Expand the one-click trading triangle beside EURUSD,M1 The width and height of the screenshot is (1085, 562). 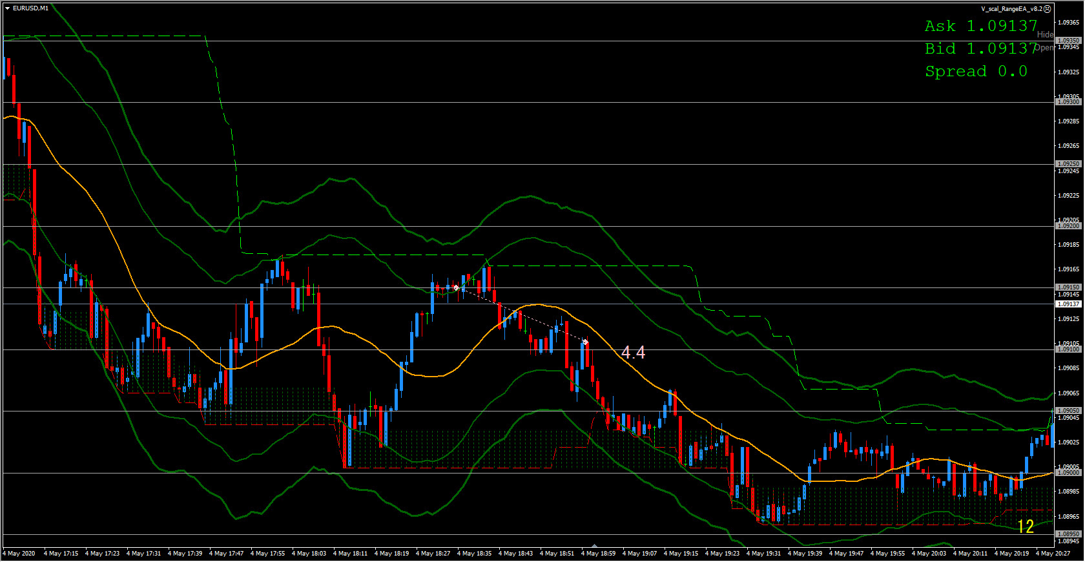pos(7,8)
